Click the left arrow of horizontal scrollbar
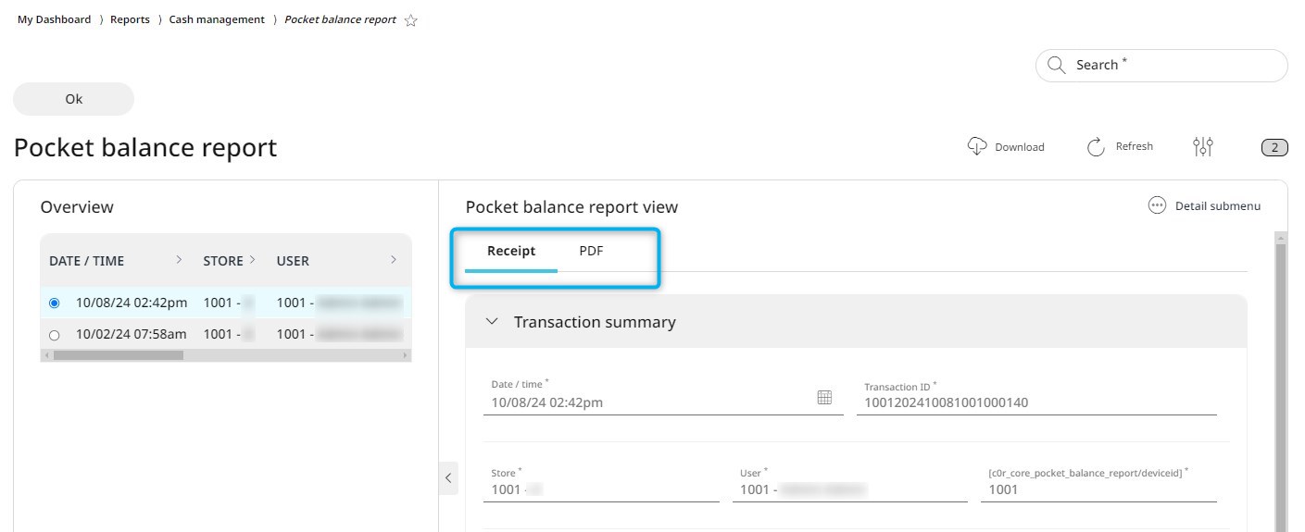 click(46, 355)
